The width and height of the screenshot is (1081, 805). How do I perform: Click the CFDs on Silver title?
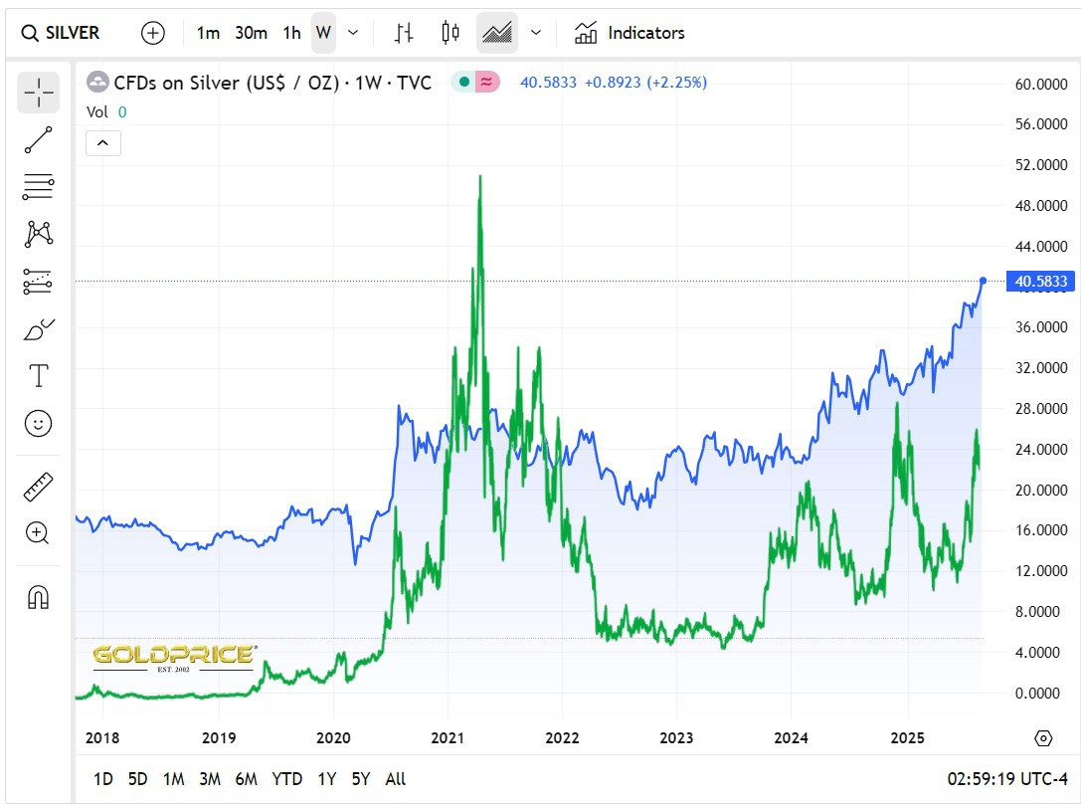(272, 83)
